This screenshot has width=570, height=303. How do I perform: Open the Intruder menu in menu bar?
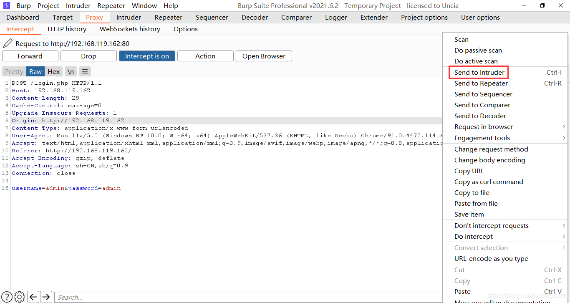click(78, 5)
